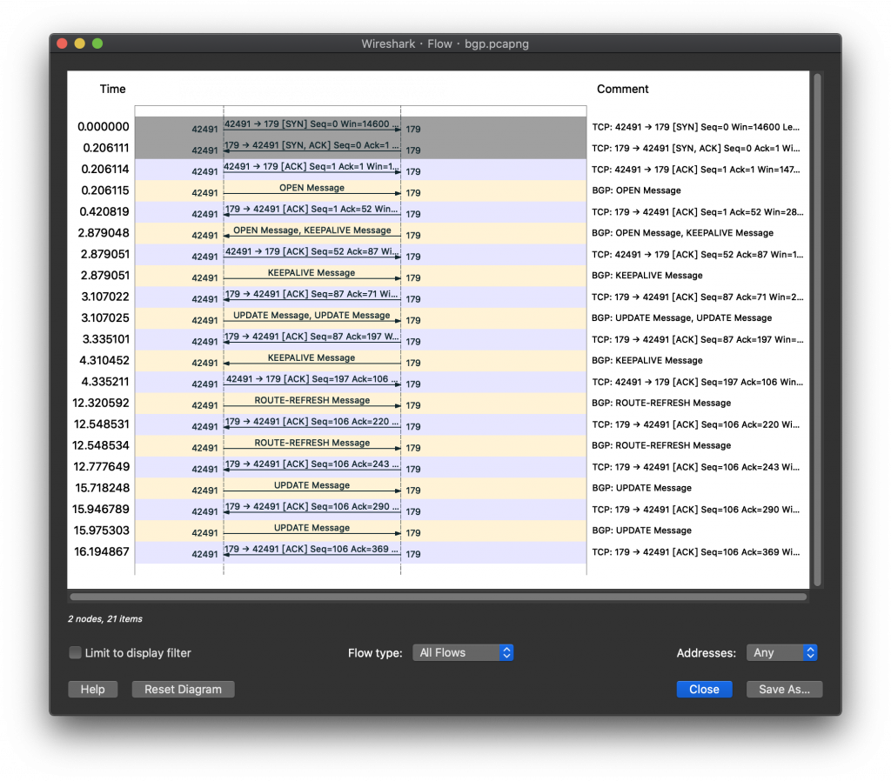Select UPDATE Message arrow at 15.718248
The height and width of the screenshot is (781, 891).
coord(312,488)
